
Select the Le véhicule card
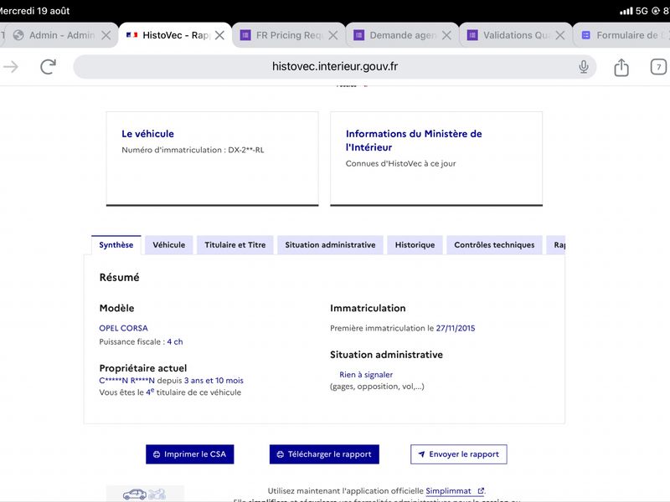pyautogui.click(x=213, y=159)
